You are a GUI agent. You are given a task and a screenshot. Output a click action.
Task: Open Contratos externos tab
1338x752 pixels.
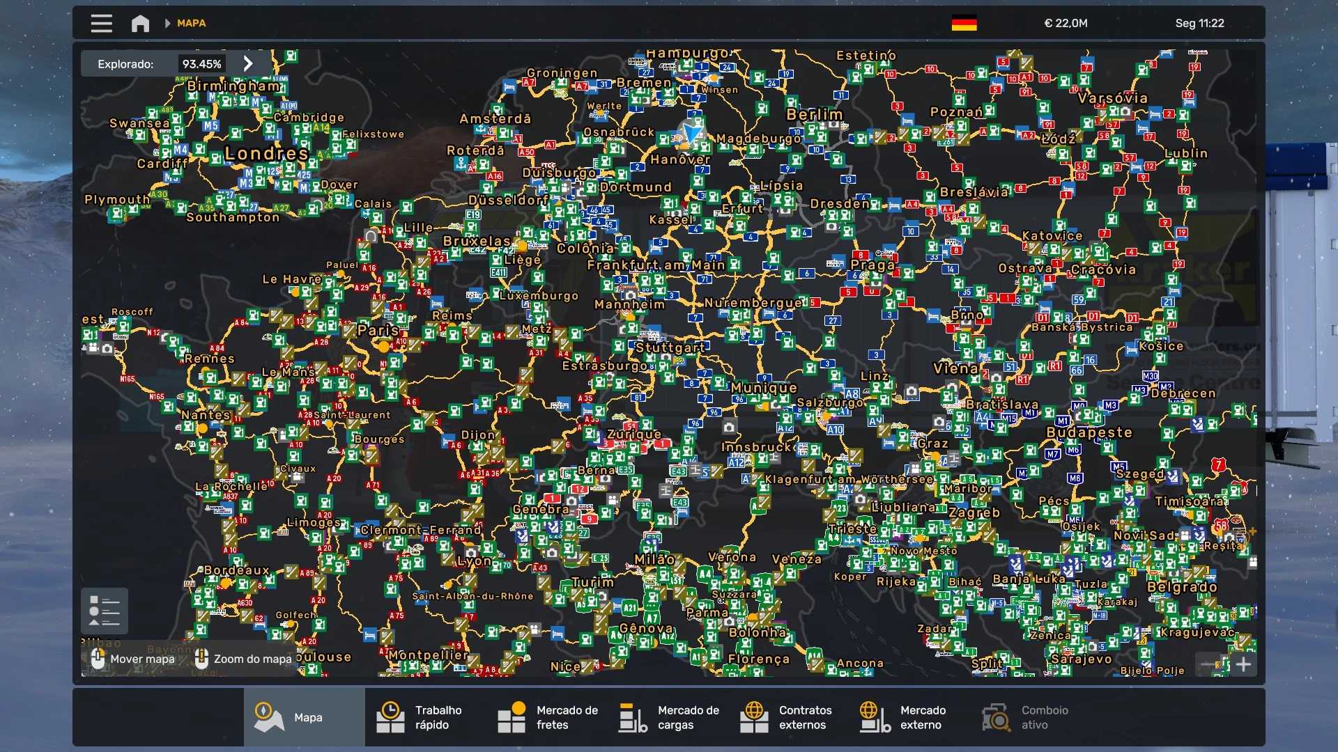789,717
